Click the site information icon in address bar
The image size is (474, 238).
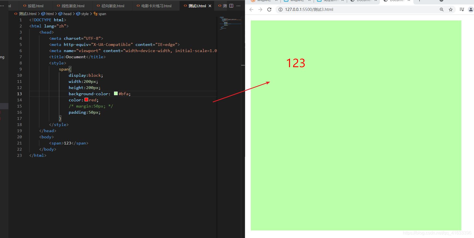pyautogui.click(x=280, y=10)
